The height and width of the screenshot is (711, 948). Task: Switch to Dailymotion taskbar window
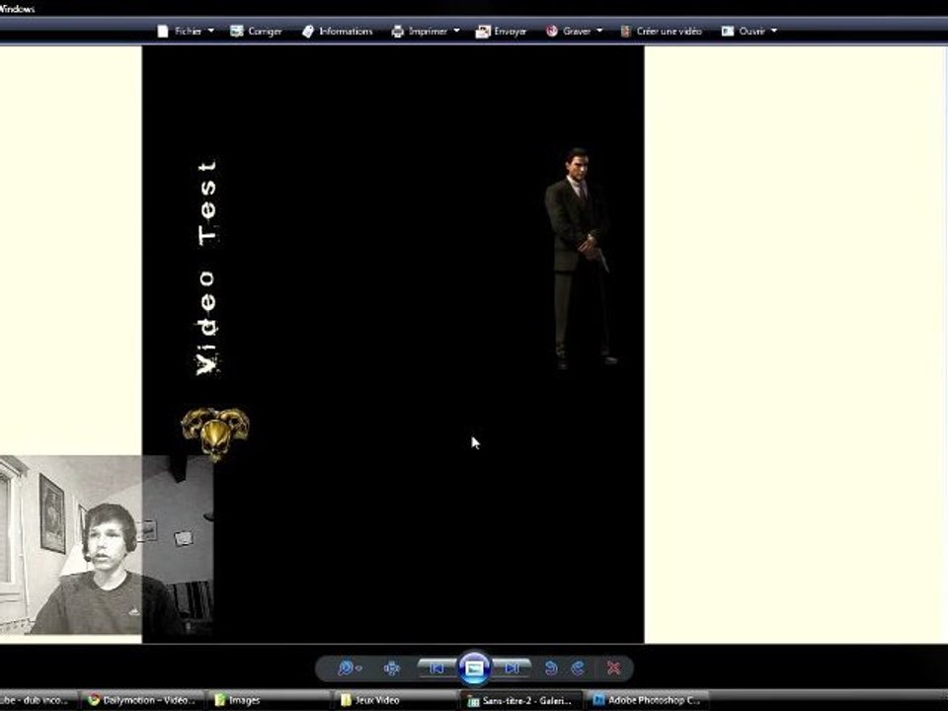pos(142,700)
